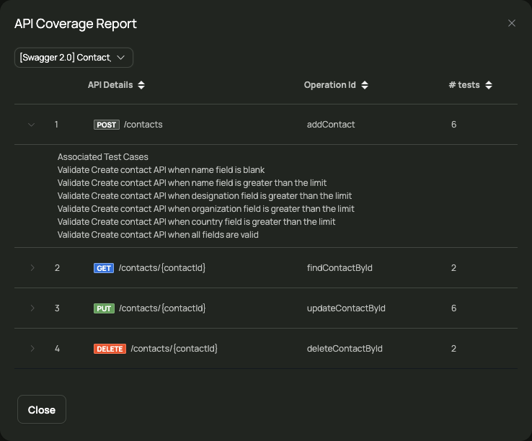Click the Operation Id sort arrows
532x441 pixels.
point(364,85)
